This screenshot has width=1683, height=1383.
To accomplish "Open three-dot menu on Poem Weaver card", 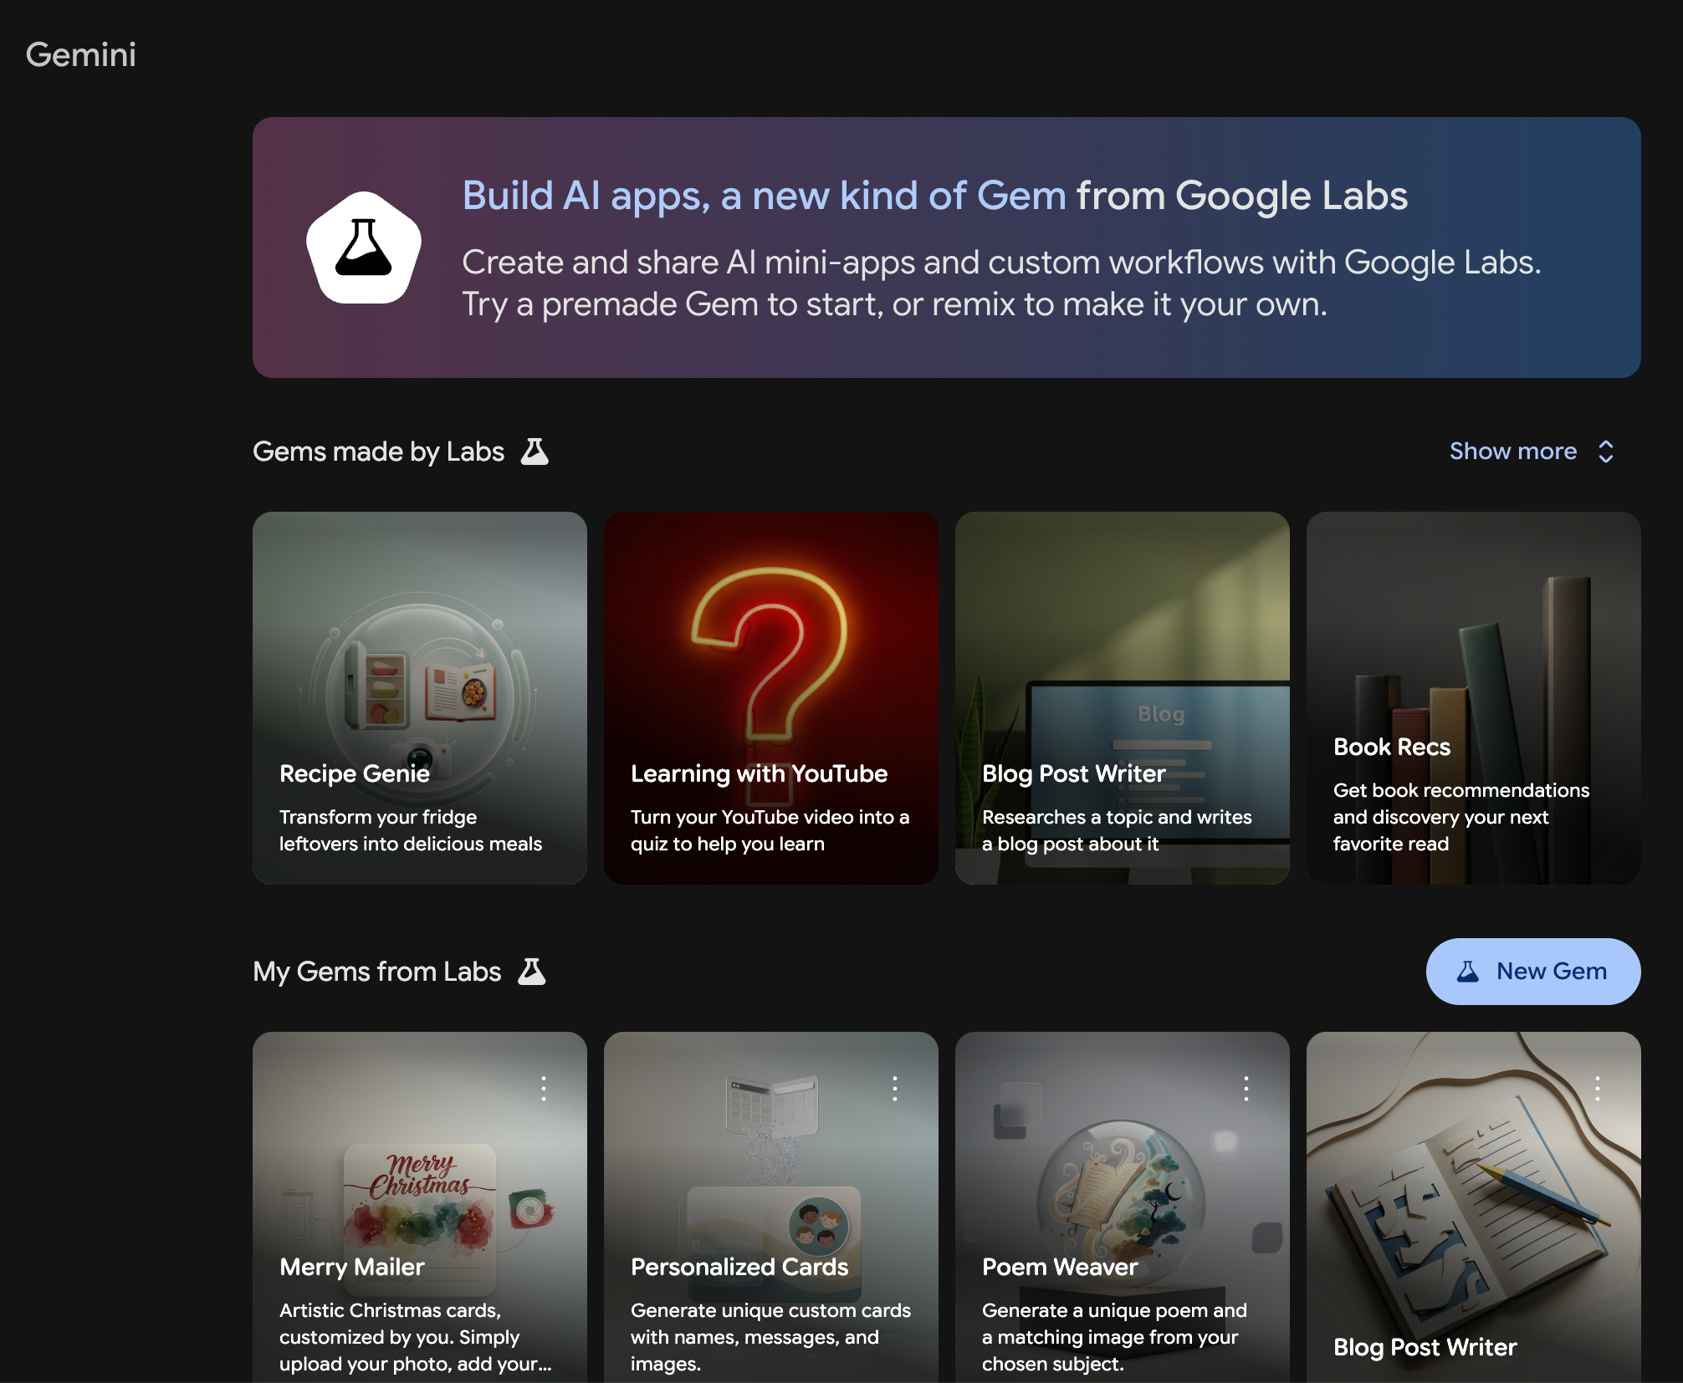I will (x=1246, y=1088).
